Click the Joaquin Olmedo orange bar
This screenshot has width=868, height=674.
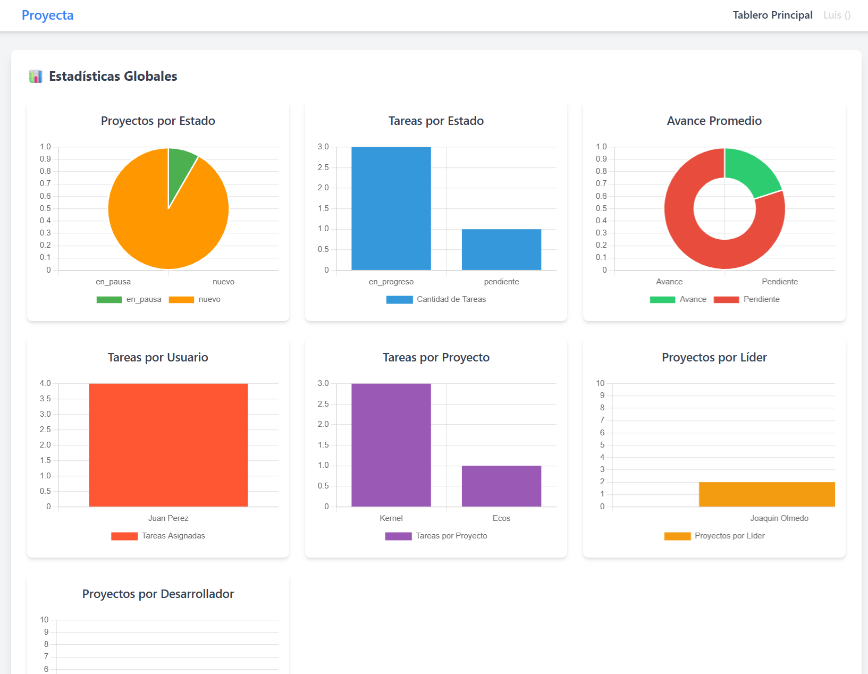(766, 494)
